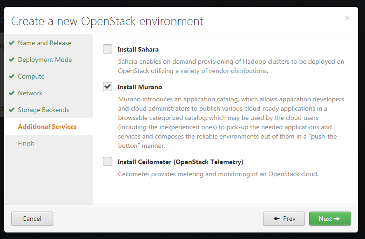
Task: Switch to the Compute step
Action: [31, 76]
